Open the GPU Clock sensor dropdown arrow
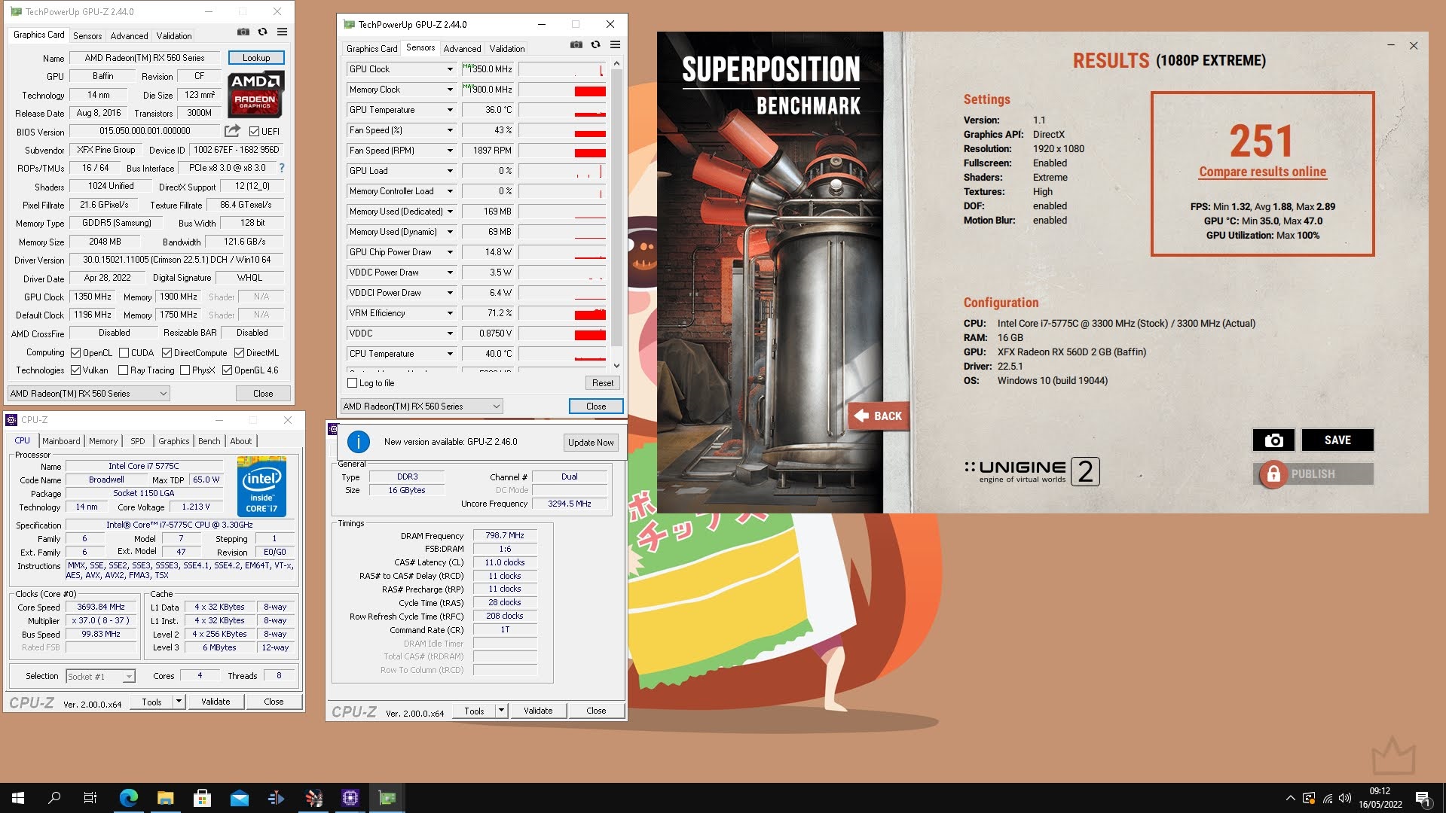1446x813 pixels. click(450, 69)
